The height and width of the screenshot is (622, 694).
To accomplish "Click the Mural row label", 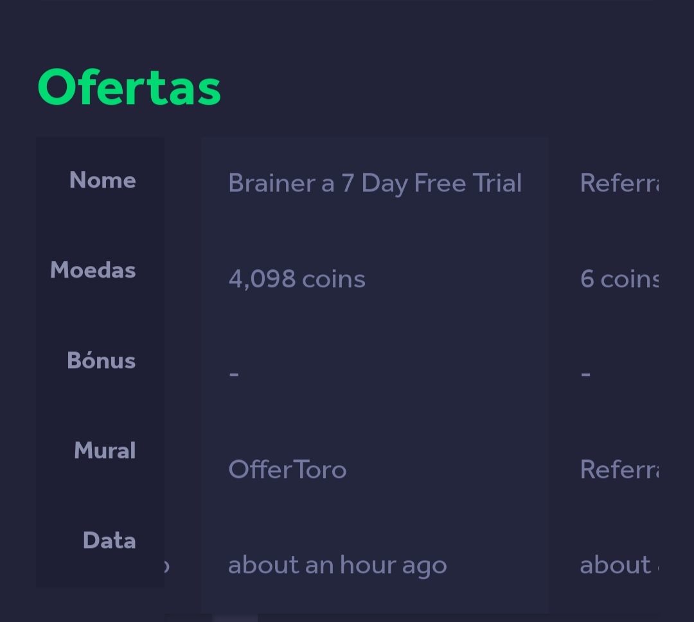I will pyautogui.click(x=105, y=450).
